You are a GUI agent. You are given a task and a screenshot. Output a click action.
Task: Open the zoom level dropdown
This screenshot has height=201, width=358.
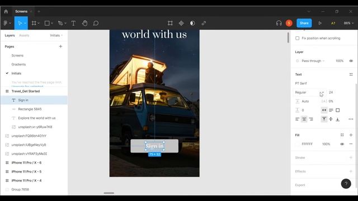pos(348,23)
